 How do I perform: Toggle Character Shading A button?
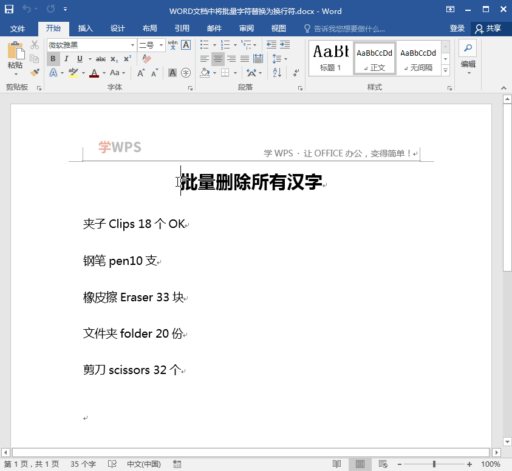[x=172, y=73]
